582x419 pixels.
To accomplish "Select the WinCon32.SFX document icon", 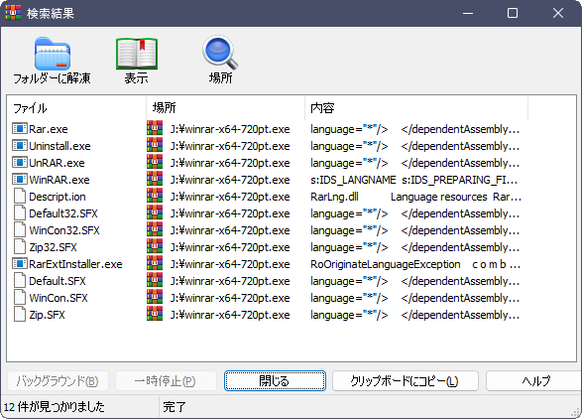I will tap(20, 230).
